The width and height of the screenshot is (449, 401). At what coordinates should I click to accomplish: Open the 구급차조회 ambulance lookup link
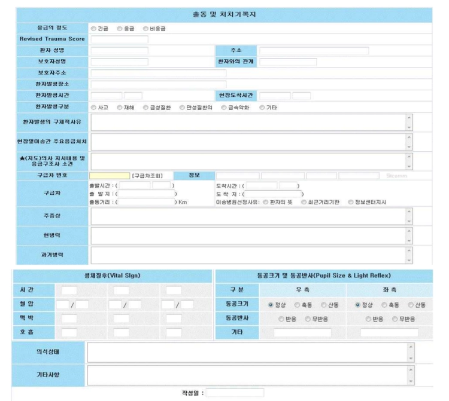[147, 176]
